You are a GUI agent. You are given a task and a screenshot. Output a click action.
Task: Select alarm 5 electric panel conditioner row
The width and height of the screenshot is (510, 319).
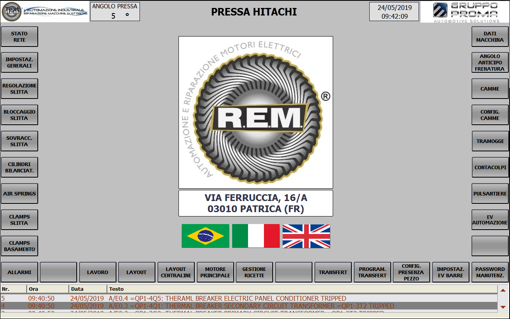click(249, 298)
